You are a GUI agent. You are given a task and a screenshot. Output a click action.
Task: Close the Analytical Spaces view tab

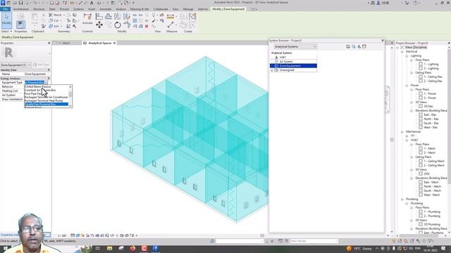click(x=114, y=43)
